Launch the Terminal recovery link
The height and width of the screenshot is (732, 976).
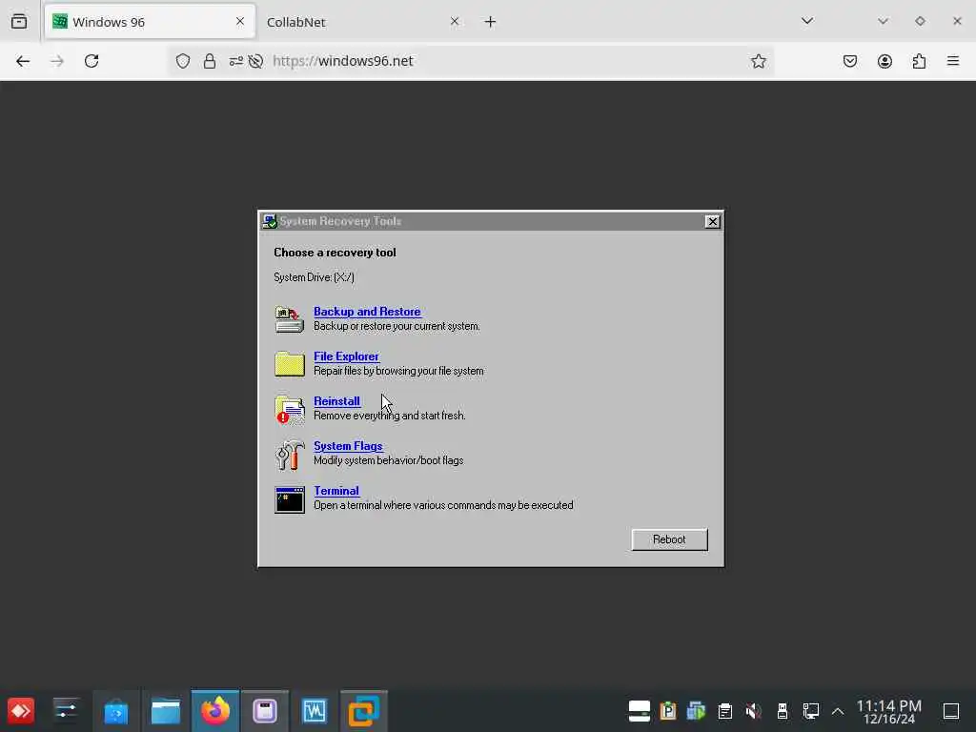336,491
